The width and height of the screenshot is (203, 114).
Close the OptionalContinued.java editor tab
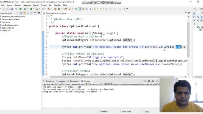pyautogui.click(x=68, y=13)
